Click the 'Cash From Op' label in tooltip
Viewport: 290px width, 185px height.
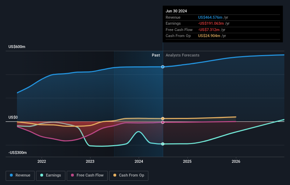178,36
